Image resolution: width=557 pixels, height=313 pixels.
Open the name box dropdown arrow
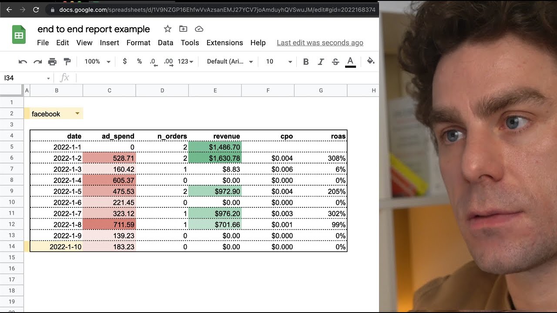point(48,78)
